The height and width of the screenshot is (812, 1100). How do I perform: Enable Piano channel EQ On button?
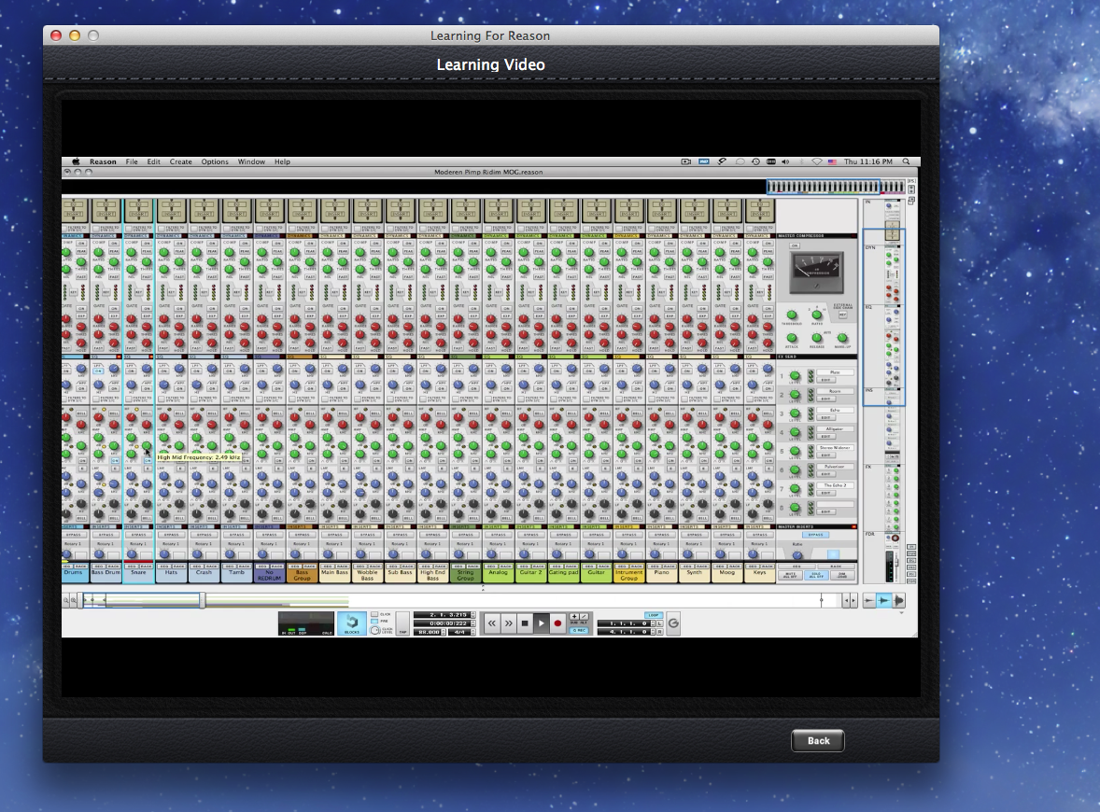[x=671, y=461]
